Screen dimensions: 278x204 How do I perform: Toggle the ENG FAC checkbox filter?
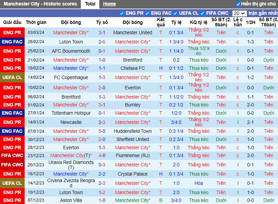coord(147,13)
